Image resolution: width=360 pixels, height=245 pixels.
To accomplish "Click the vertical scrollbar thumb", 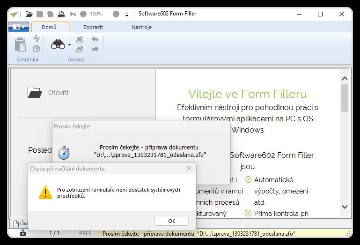I will click(345, 98).
